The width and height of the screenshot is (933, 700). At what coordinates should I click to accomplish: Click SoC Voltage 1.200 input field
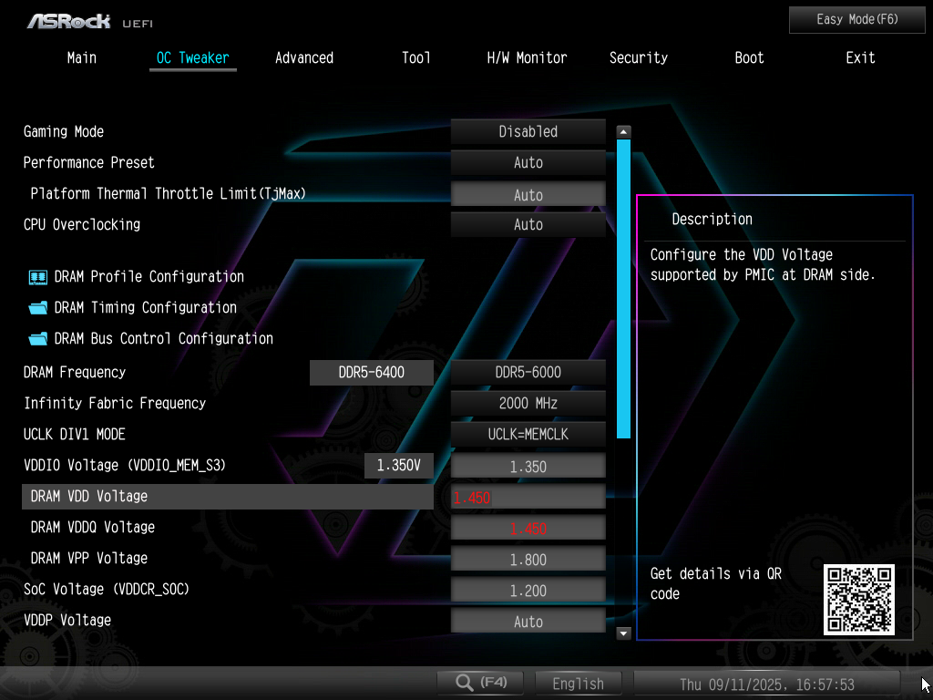point(528,590)
